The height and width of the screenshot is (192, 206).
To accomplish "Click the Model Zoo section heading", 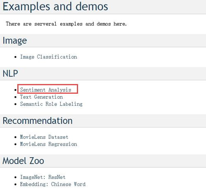I will pos(23,161).
